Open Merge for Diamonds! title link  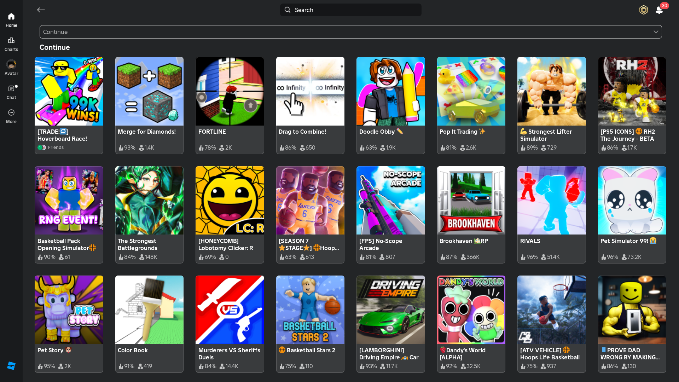146,132
